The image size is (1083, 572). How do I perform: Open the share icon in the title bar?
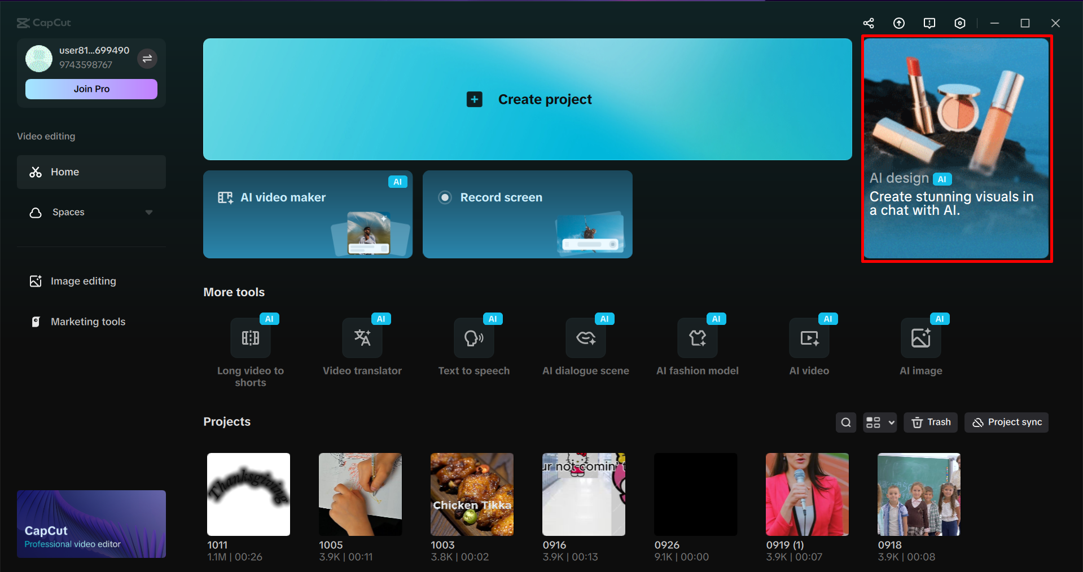(x=869, y=23)
